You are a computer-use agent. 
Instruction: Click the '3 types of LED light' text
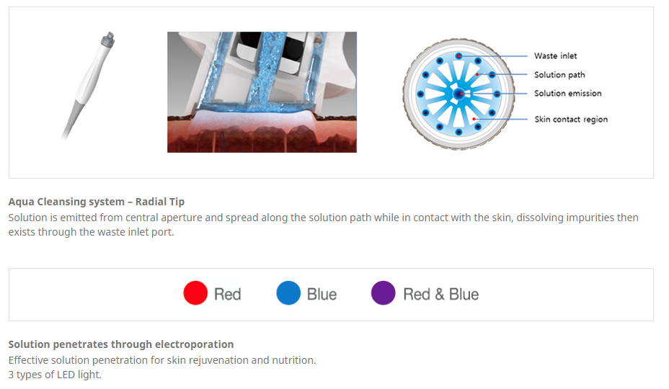[55, 375]
